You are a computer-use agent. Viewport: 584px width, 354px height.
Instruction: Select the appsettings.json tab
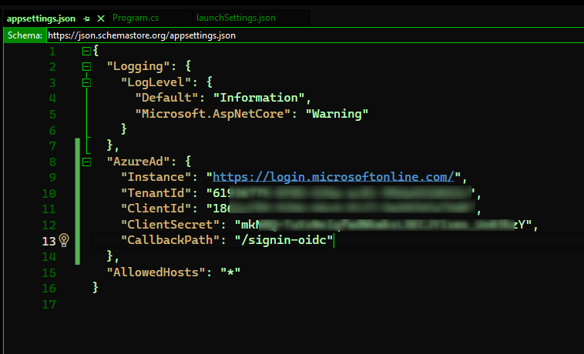pos(40,17)
